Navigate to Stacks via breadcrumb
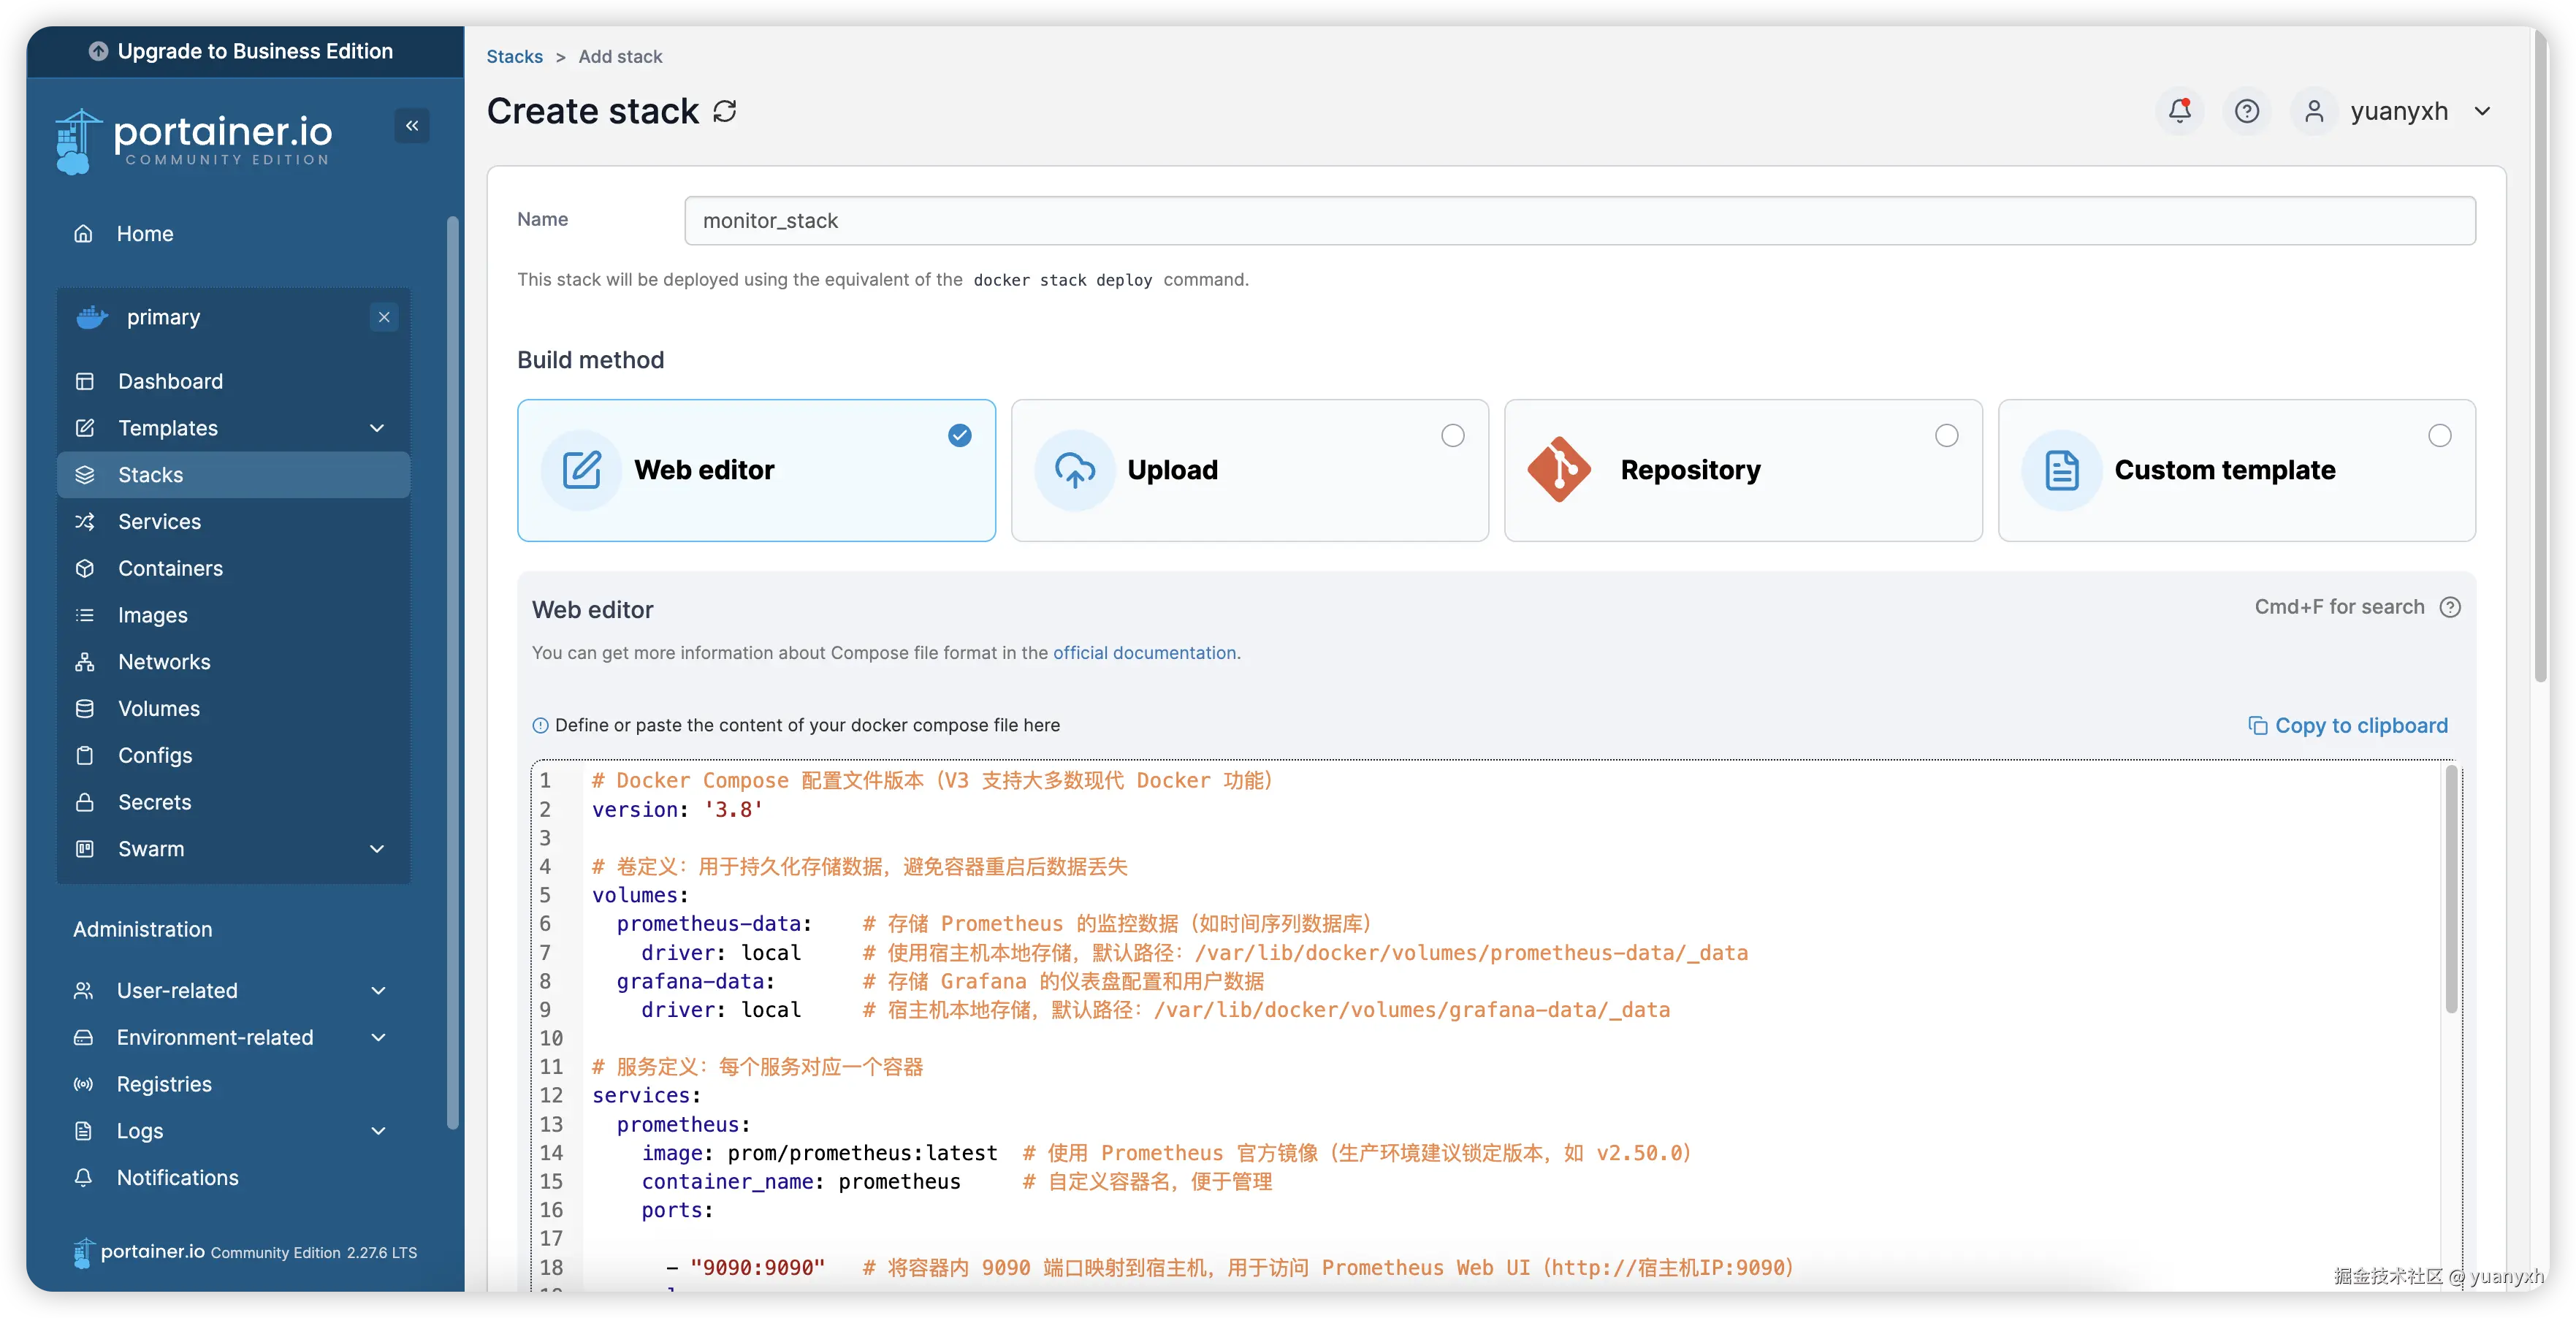 pos(514,57)
